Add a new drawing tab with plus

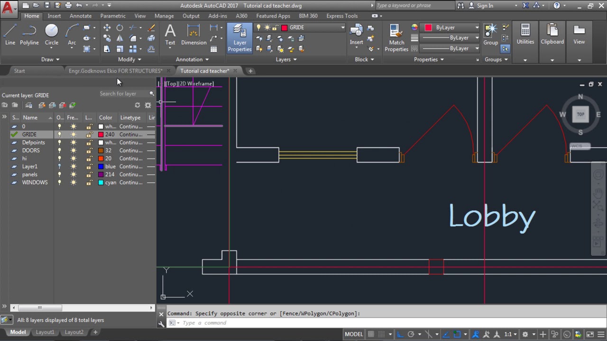coord(250,71)
